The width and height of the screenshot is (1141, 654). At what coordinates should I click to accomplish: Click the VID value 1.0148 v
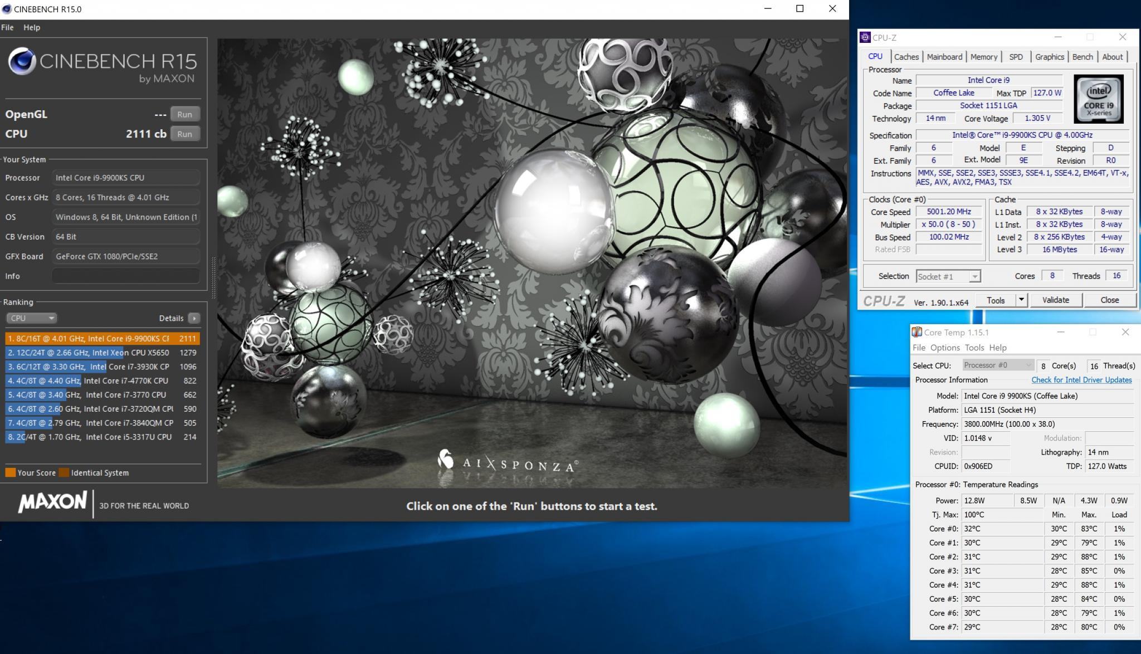(986, 438)
